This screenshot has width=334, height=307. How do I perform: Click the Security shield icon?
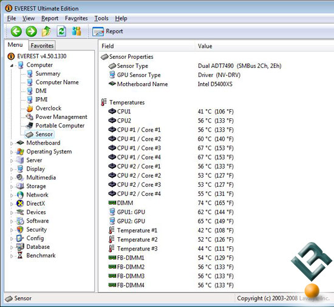point(20,229)
